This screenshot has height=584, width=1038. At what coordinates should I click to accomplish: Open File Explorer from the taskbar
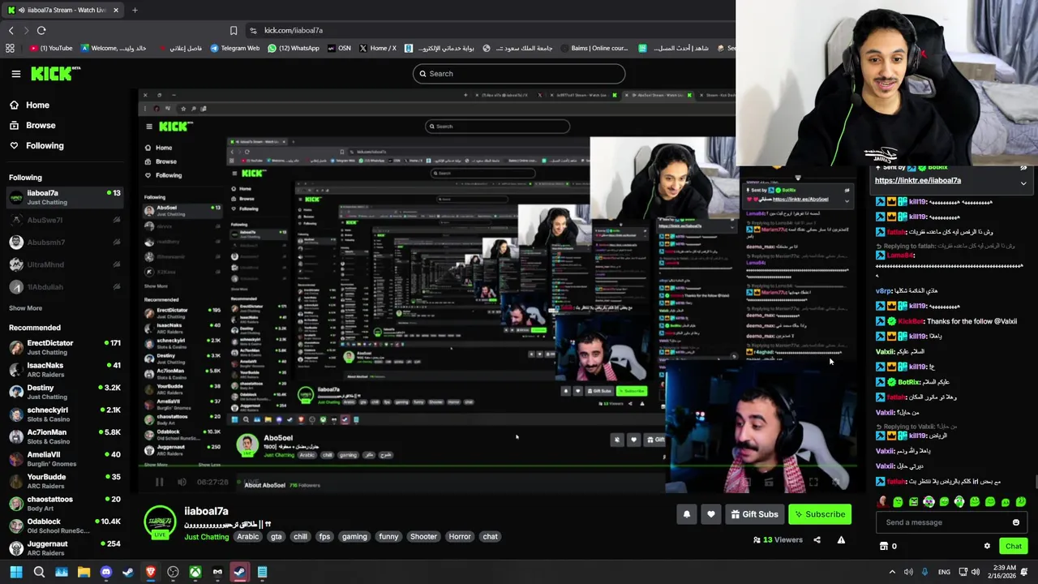[84, 573]
